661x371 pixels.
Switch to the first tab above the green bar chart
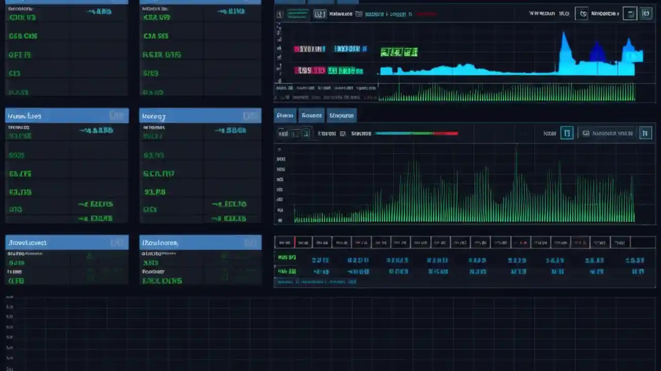click(x=285, y=115)
